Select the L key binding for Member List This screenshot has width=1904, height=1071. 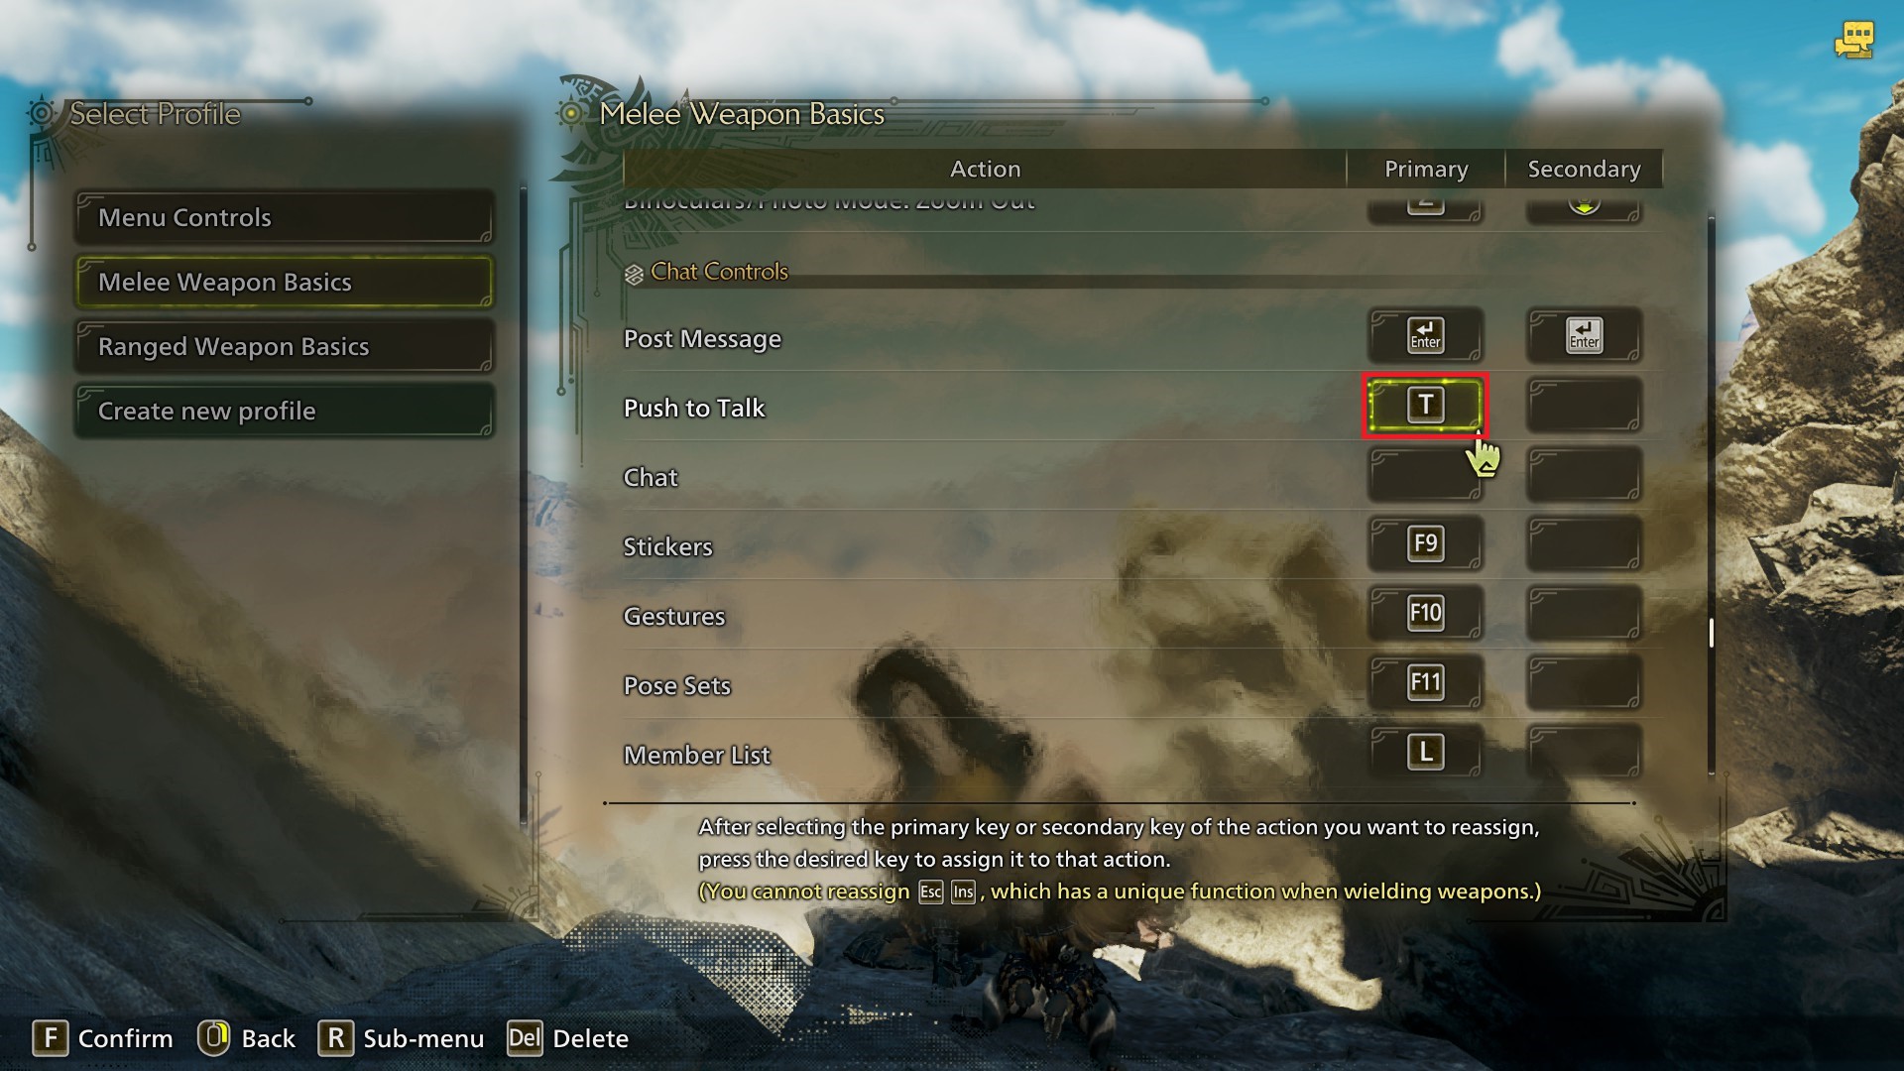(x=1425, y=752)
